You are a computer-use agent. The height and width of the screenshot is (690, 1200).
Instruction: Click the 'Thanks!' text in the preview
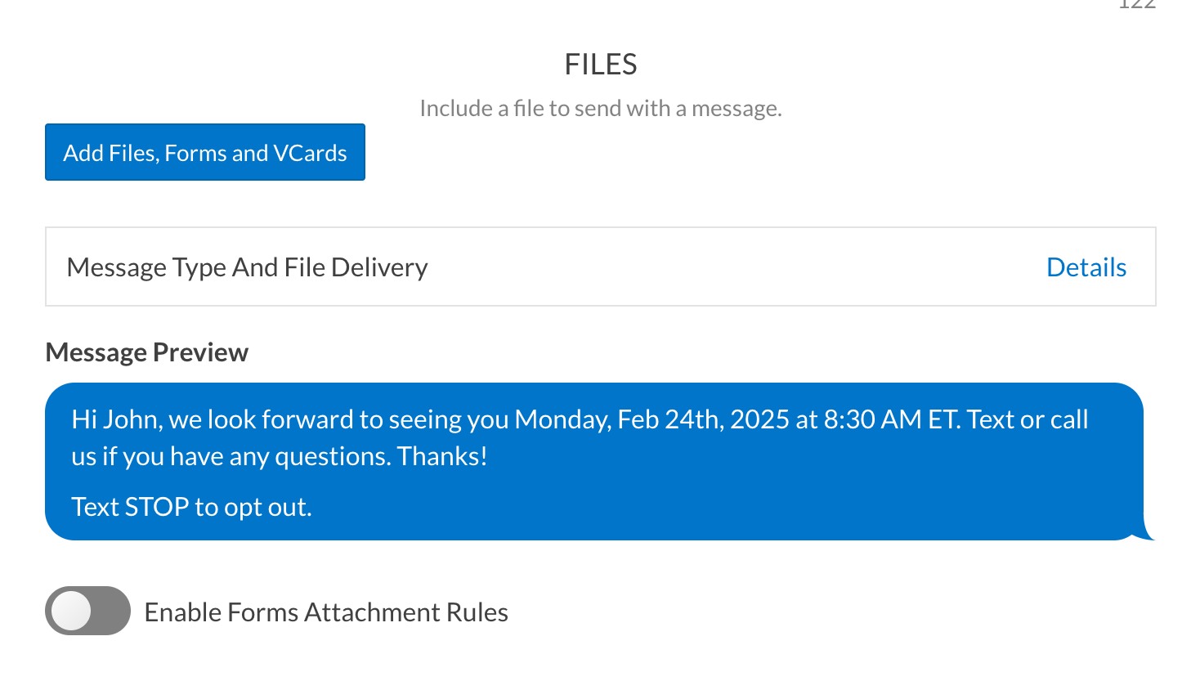(x=442, y=456)
